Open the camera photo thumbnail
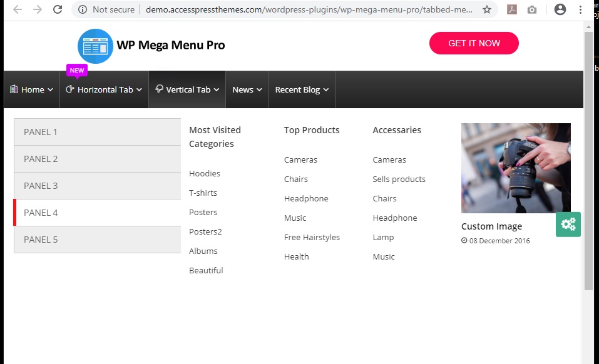This screenshot has height=364, width=599. [x=516, y=168]
